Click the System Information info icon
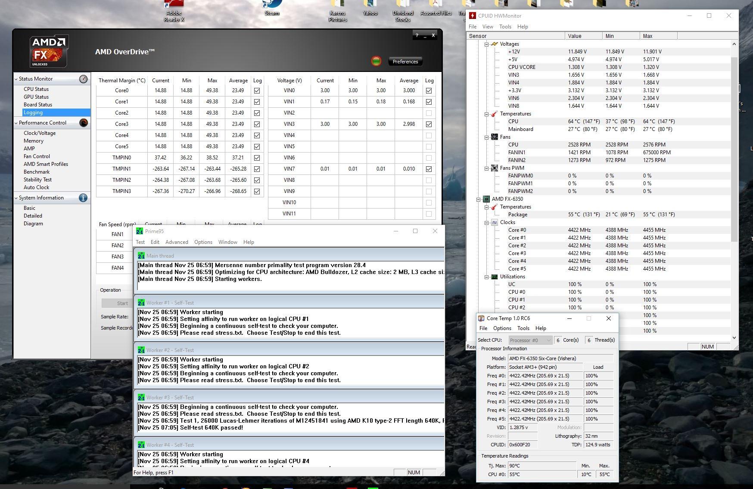 83,198
